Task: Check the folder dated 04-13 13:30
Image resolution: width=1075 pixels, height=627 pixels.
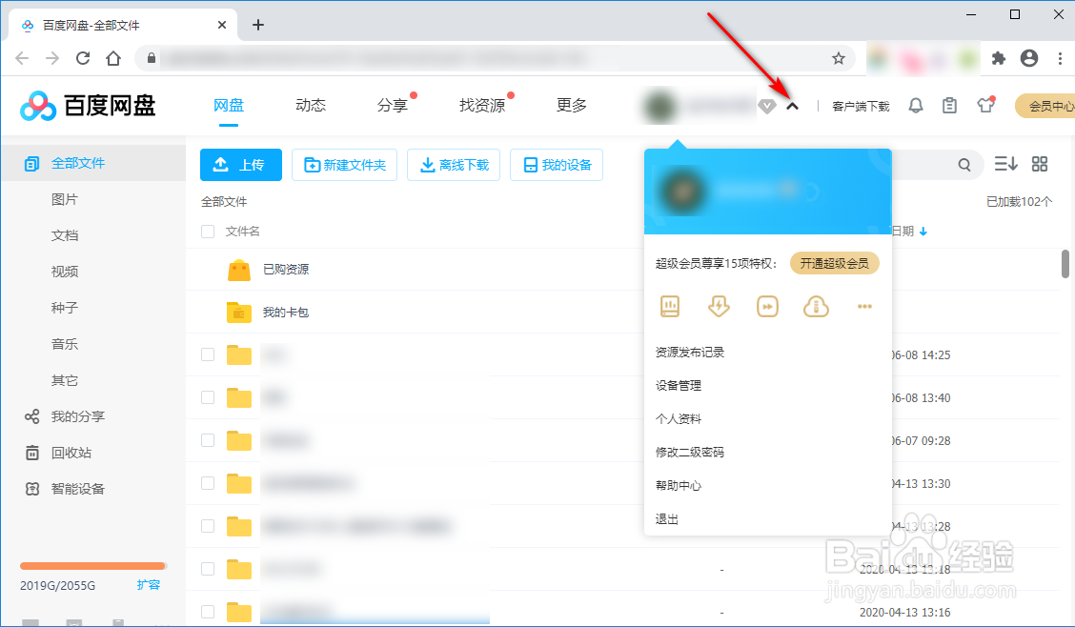Action: pyautogui.click(x=208, y=483)
